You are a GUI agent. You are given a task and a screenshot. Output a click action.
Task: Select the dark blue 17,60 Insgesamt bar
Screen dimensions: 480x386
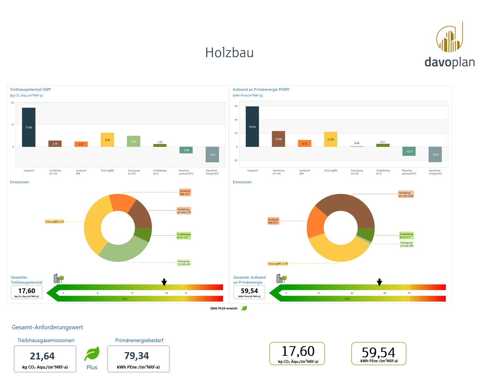29,127
